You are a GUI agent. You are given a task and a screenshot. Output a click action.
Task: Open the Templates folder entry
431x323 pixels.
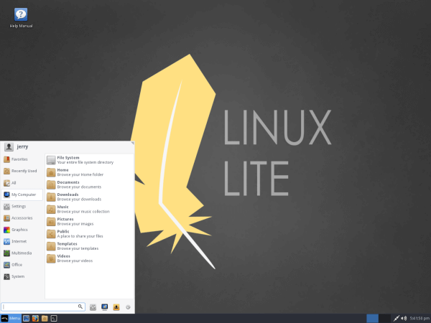pyautogui.click(x=89, y=246)
